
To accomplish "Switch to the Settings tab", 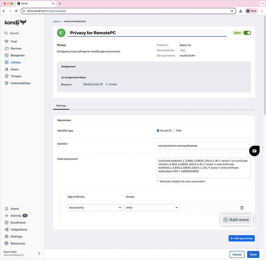I will [x=61, y=106].
